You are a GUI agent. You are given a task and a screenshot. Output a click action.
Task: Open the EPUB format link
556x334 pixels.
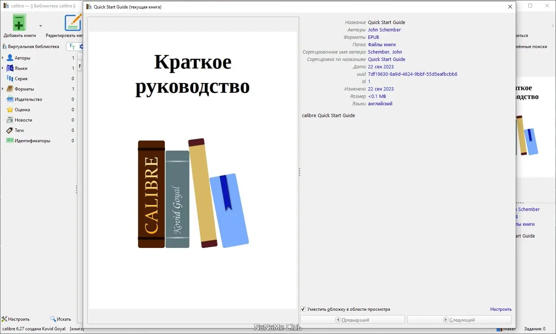click(x=373, y=37)
